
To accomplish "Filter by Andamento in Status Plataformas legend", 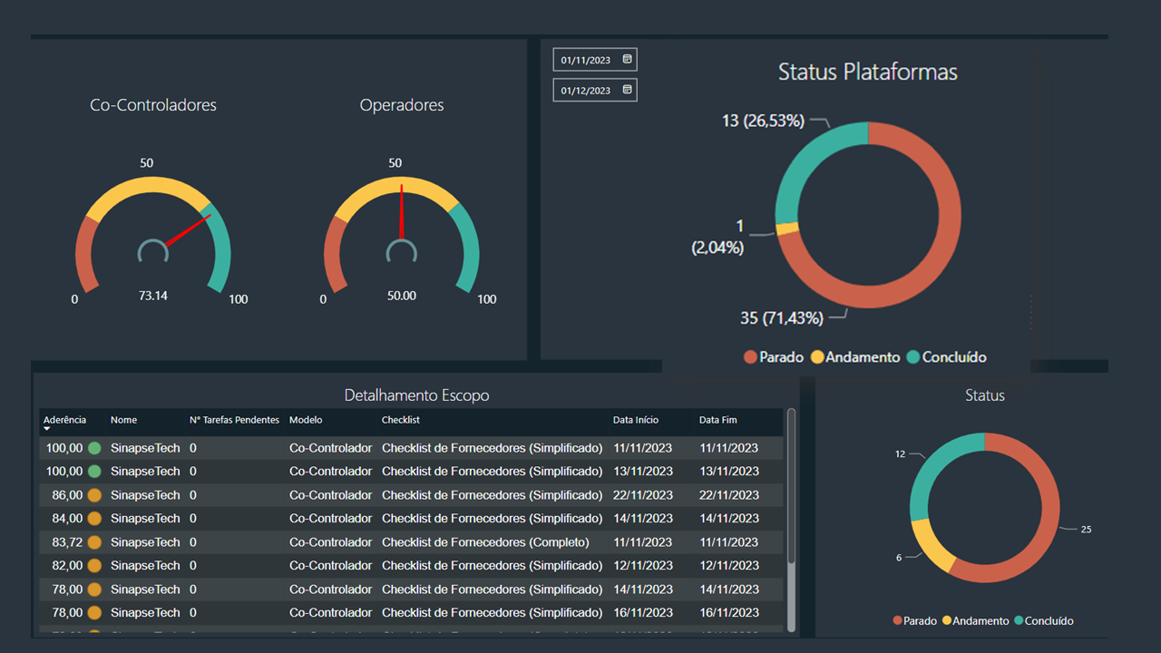I will (x=855, y=357).
